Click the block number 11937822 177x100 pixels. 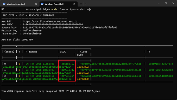tap(83, 67)
